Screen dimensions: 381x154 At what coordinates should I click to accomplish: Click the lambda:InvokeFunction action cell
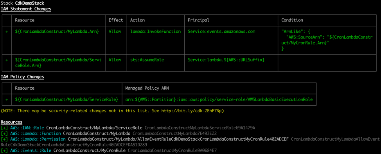click(155, 32)
